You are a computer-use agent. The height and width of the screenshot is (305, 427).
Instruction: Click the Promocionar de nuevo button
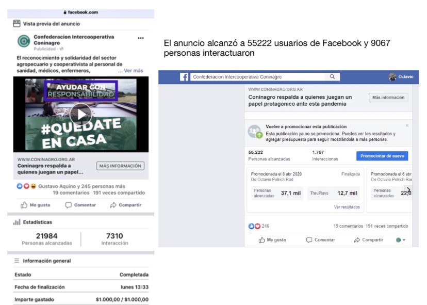(382, 156)
